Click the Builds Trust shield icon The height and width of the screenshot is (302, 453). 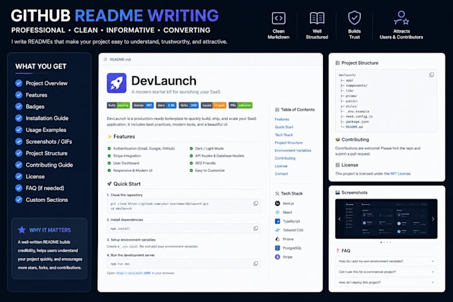pyautogui.click(x=354, y=18)
